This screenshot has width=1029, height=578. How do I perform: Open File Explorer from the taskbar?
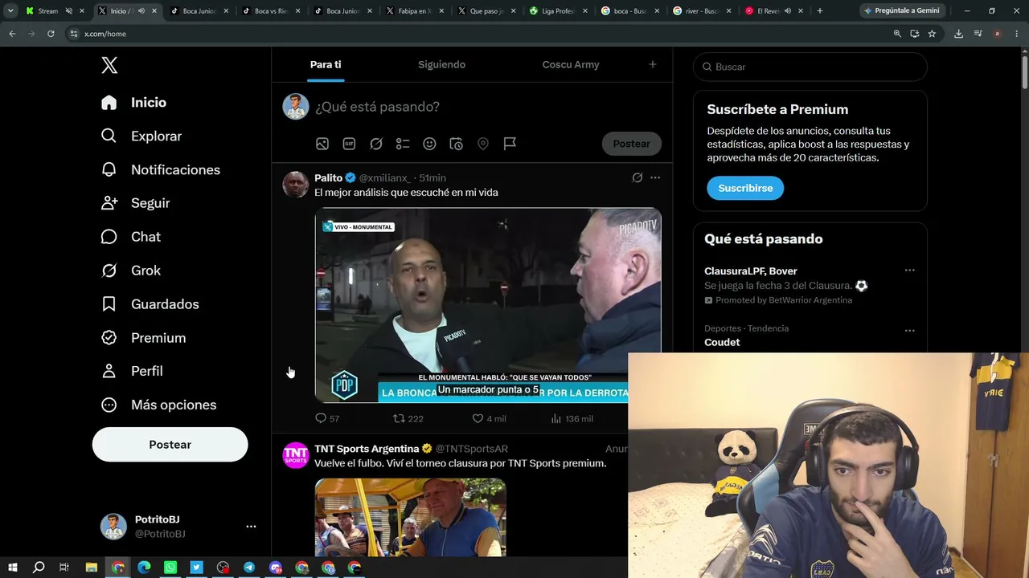coord(92,568)
